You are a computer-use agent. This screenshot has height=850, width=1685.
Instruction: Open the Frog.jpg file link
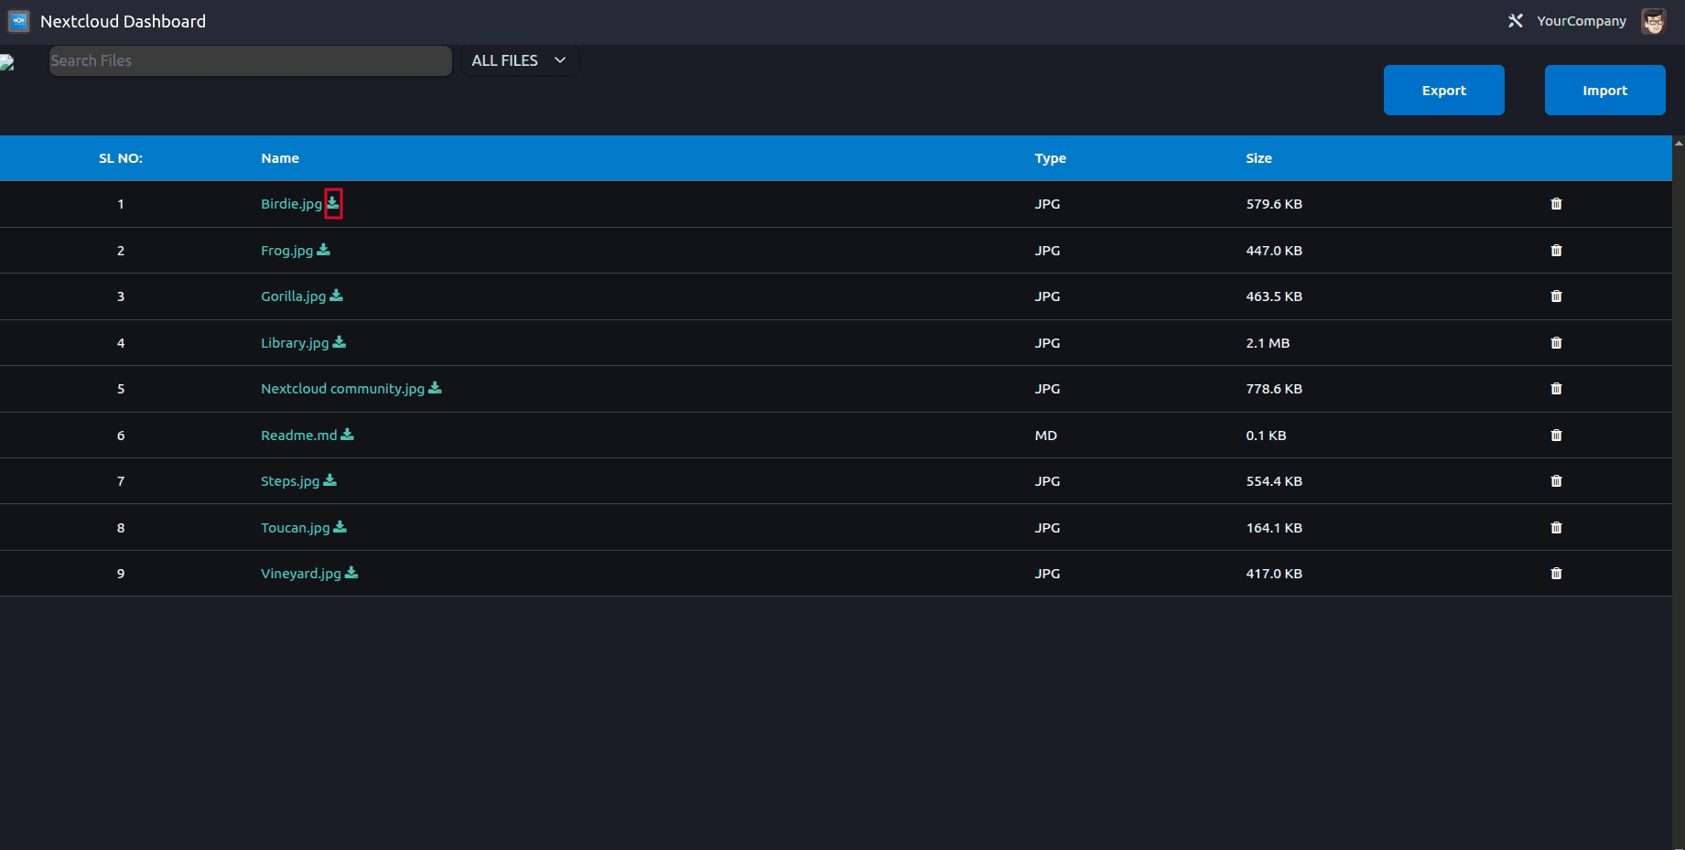[x=286, y=251]
